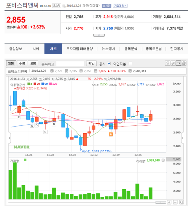This screenshot has width=188, height=206.
Task: Click the 고가 value 2,915
Action: tap(108, 17)
